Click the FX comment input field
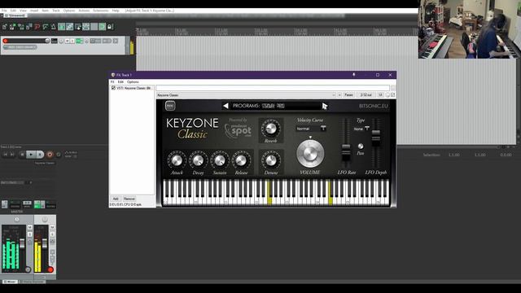The image size is (521, 293). click(x=273, y=88)
